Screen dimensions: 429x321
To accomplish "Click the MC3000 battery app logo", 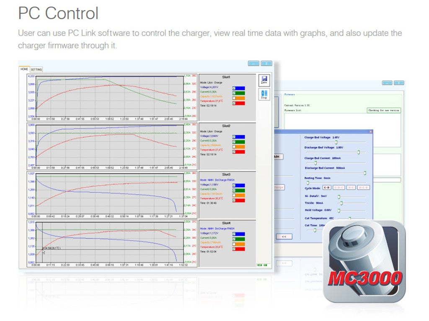I will coord(364,262).
